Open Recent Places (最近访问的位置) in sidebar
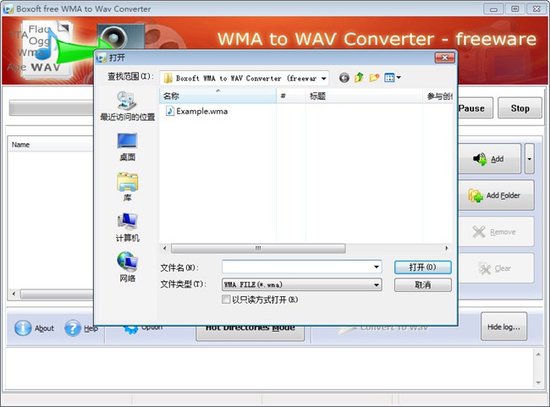 click(x=127, y=106)
